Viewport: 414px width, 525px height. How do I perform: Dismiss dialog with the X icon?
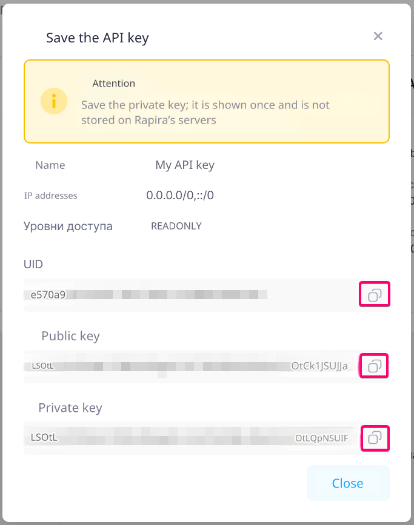pos(378,36)
